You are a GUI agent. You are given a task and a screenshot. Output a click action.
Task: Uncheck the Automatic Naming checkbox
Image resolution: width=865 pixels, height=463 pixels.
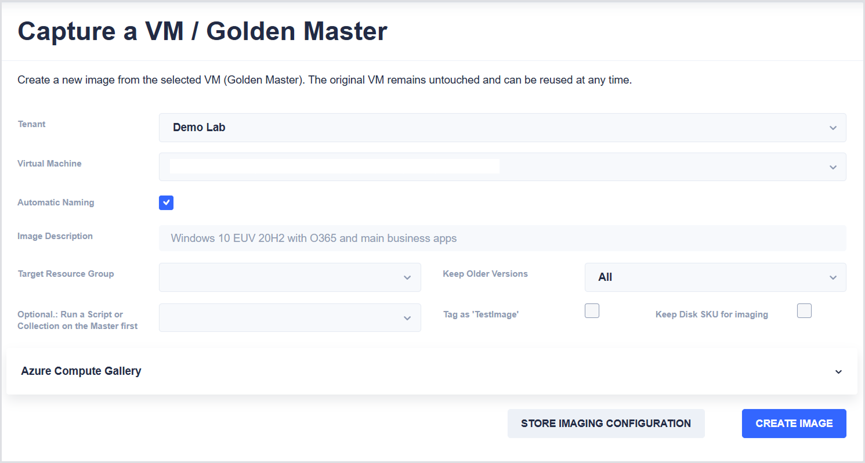click(167, 202)
